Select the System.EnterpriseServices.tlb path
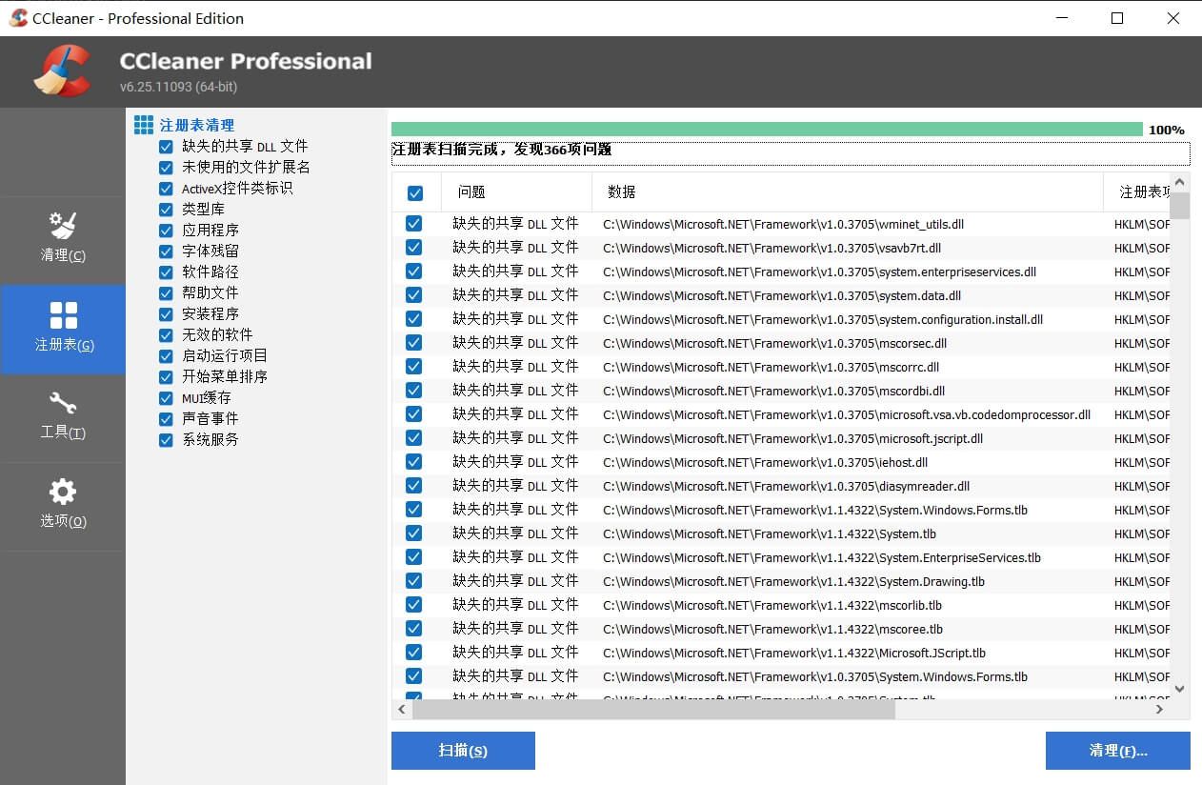Screen dimensions: 1202x785 [822, 558]
